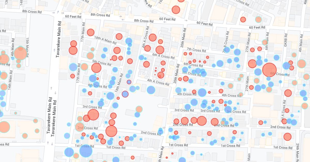Viewport: 310px width, 162px height.
Task: Select blue circle below 4th A Cross Rd label
Action: 151,90
